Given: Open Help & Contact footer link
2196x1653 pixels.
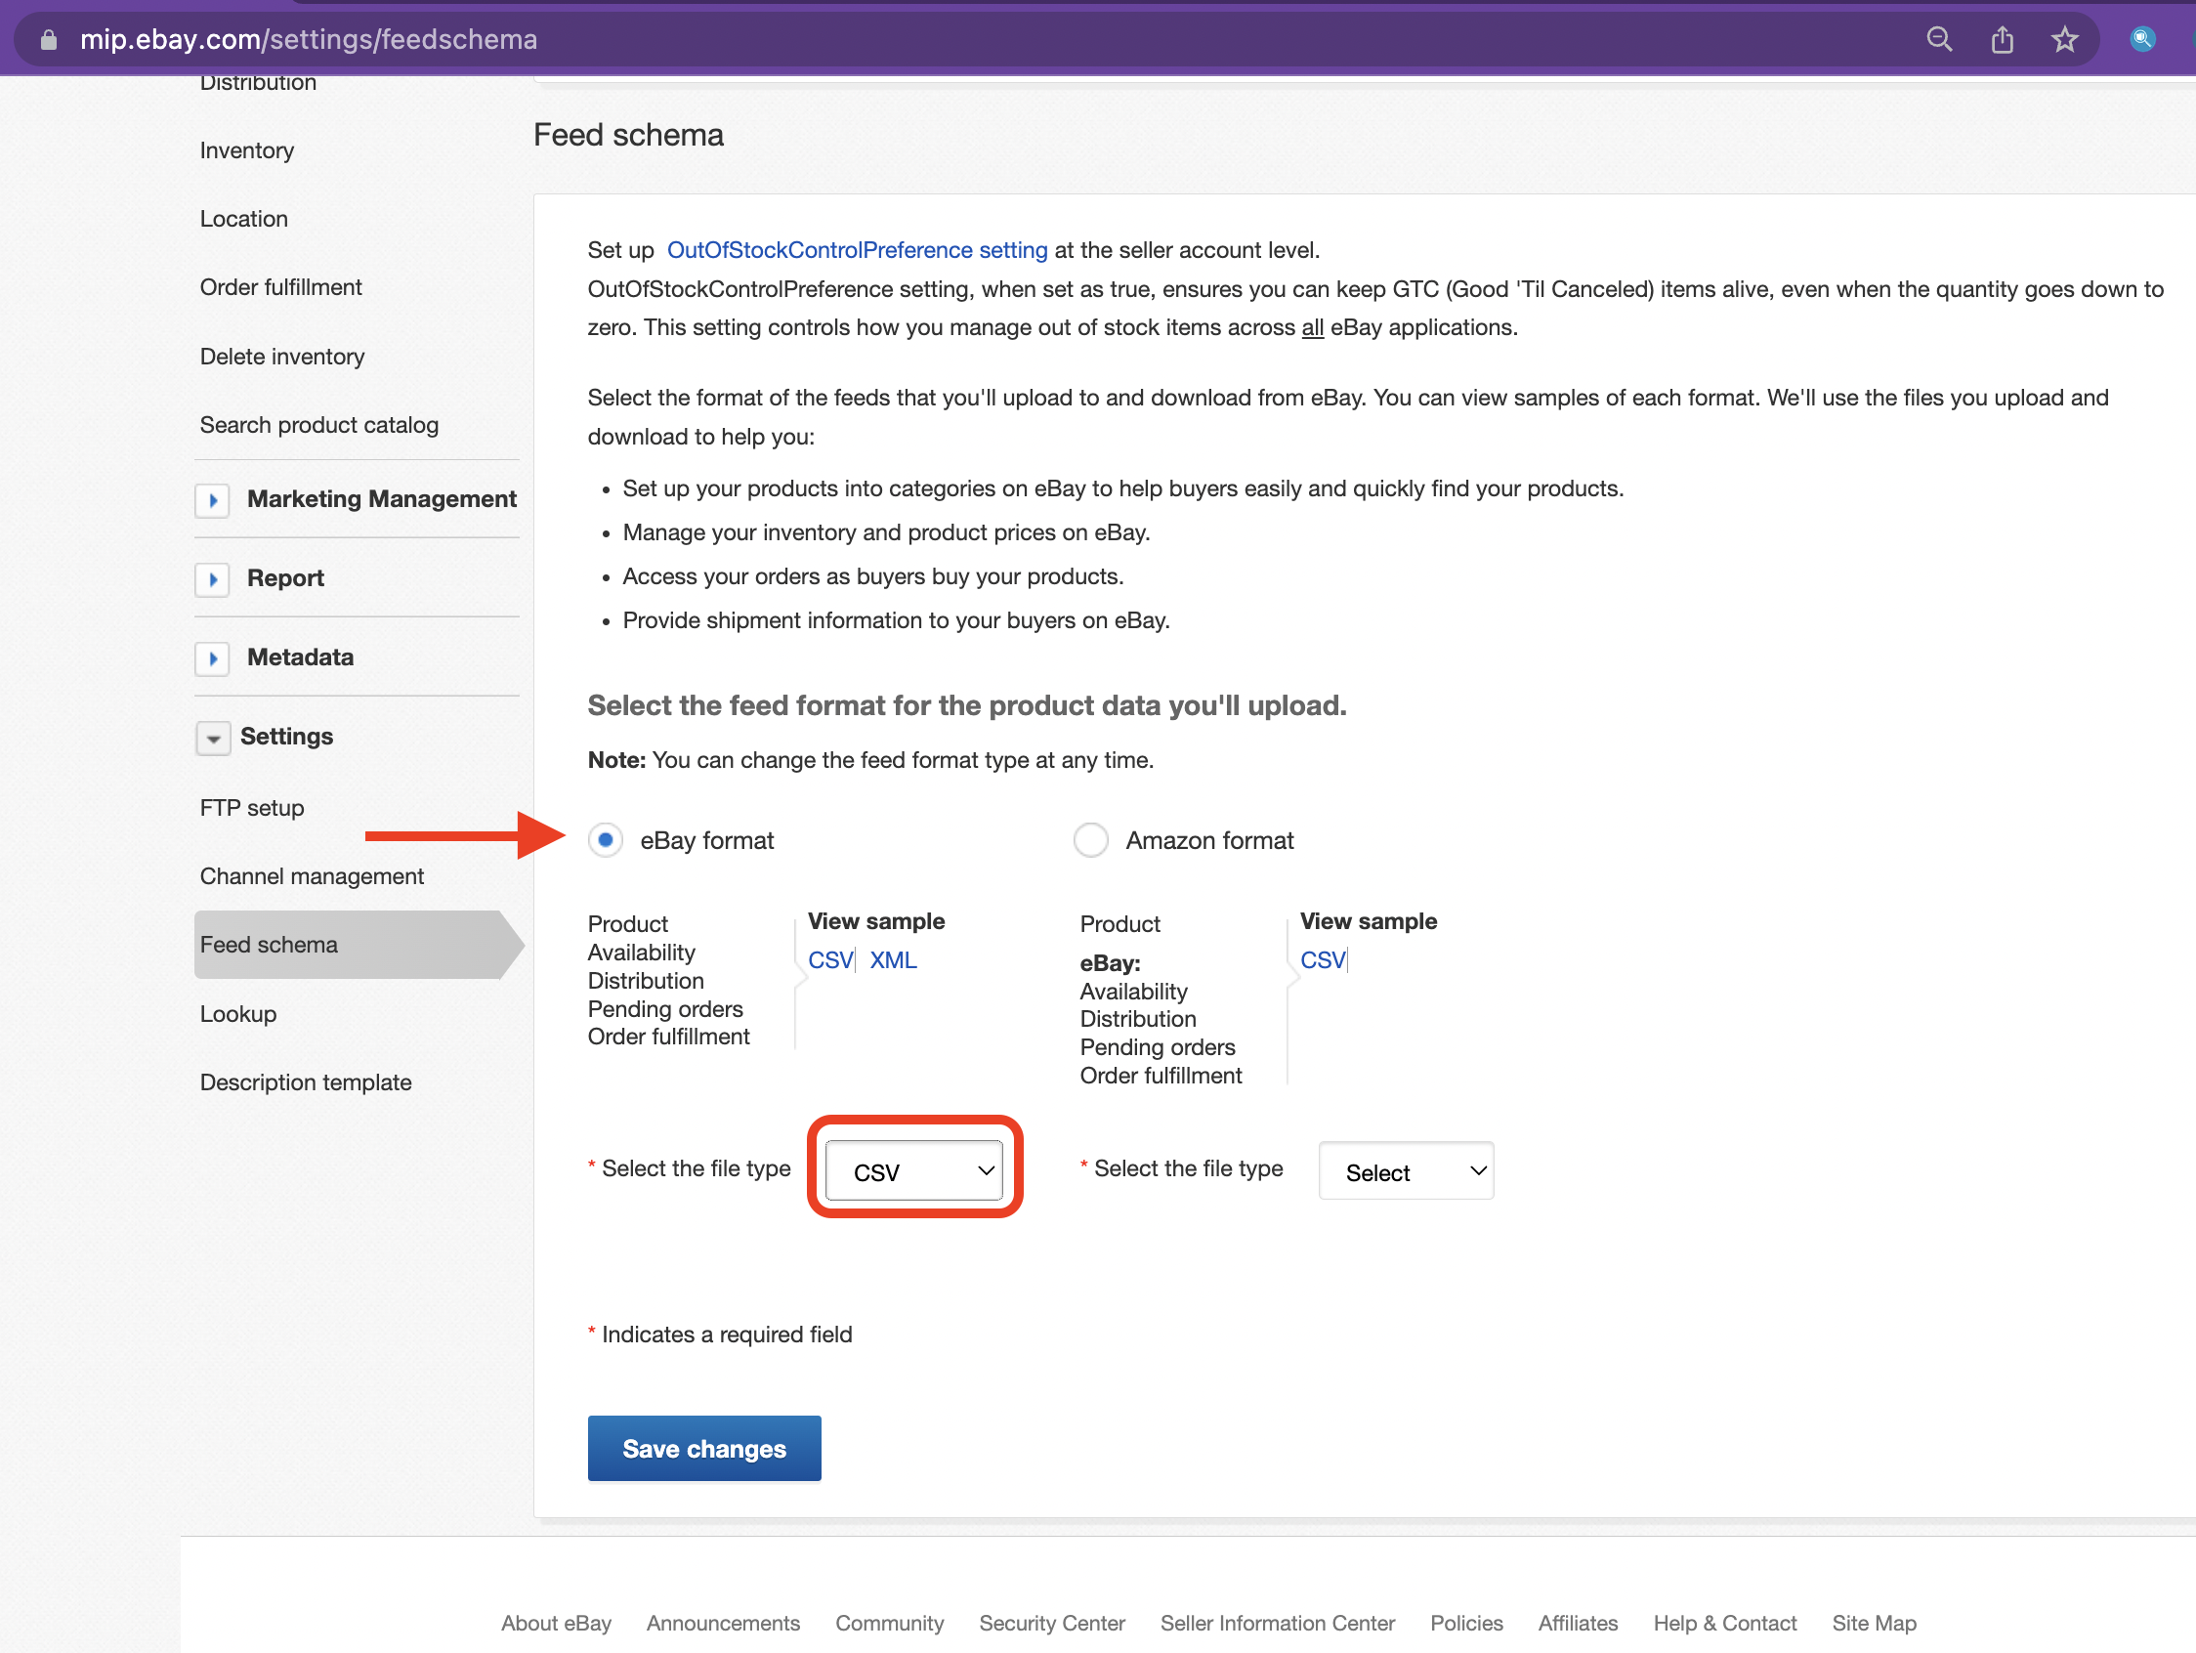Looking at the screenshot, I should tap(1724, 1624).
